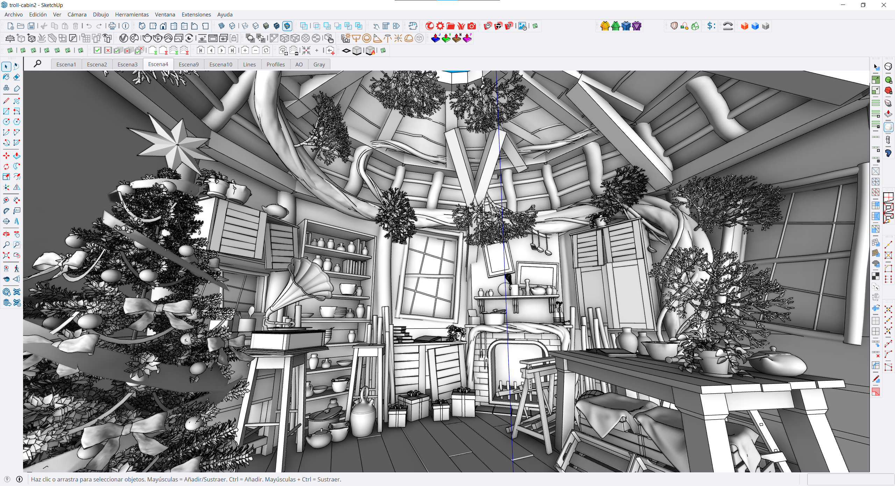Viewport: 895px width, 486px height.
Task: Select the Eraser tool
Action: (16, 77)
